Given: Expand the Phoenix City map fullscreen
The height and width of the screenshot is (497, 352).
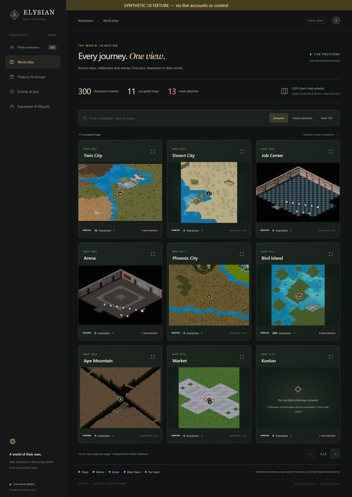Looking at the screenshot, I should pyautogui.click(x=242, y=254).
